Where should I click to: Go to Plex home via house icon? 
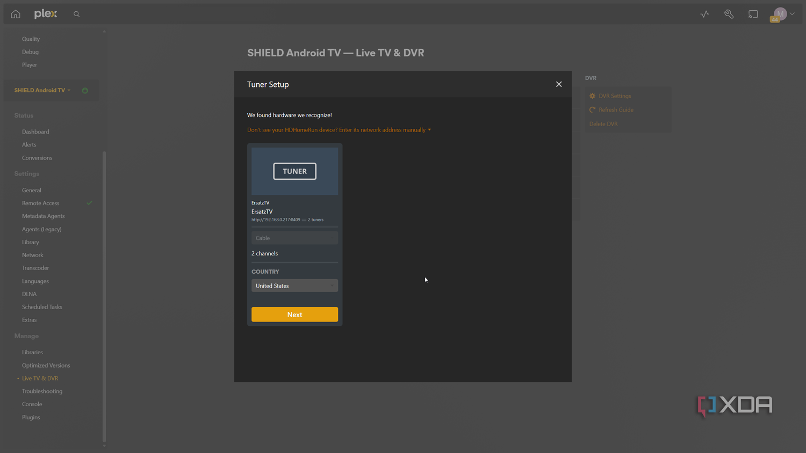16,14
